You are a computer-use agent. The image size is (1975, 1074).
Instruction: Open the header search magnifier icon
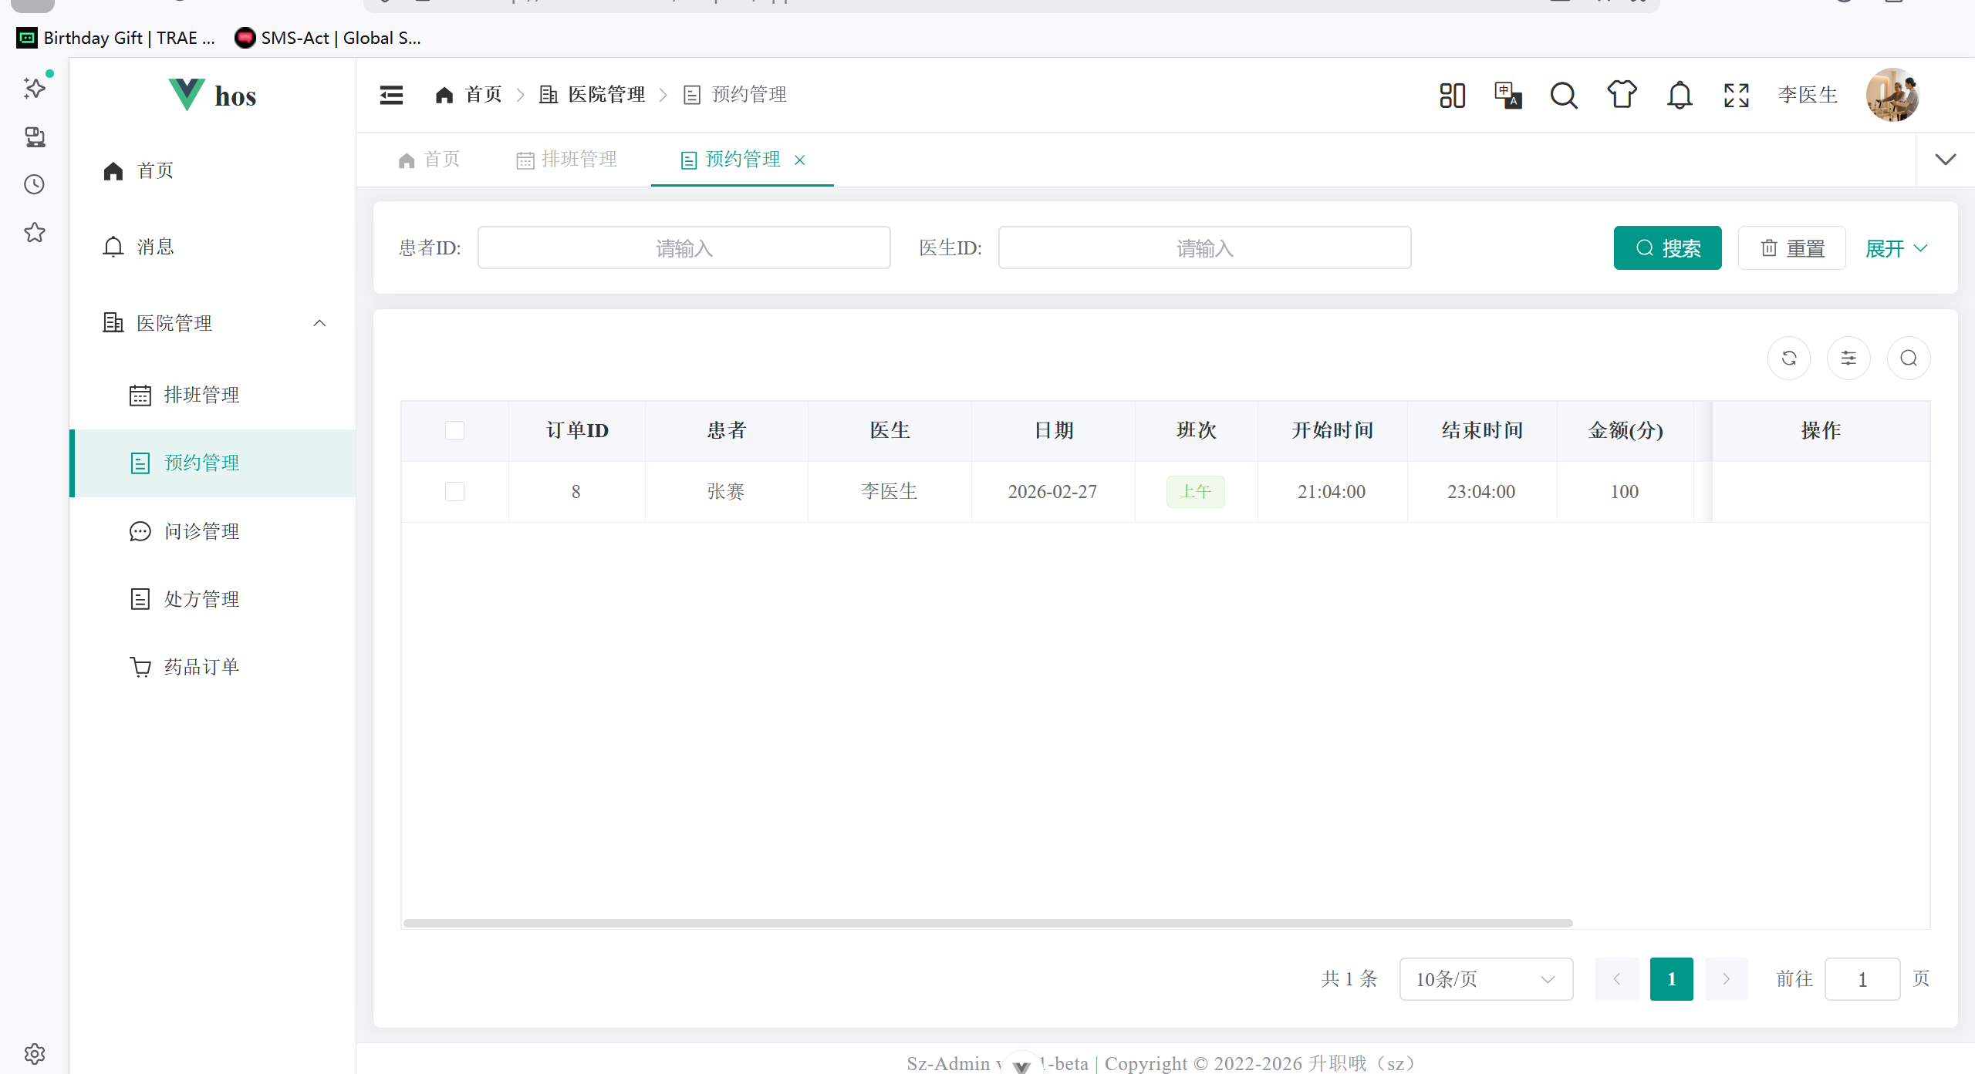point(1564,96)
